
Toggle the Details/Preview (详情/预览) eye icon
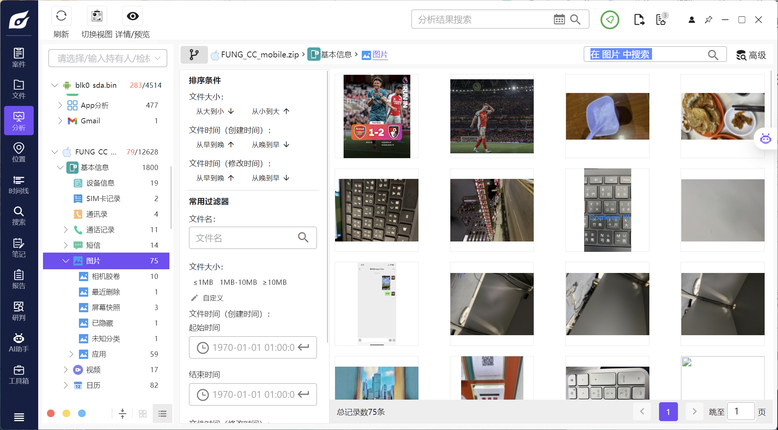tap(132, 16)
